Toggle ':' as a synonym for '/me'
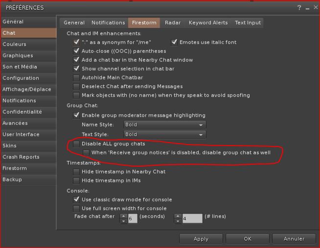The height and width of the screenshot is (248, 320). (76, 42)
